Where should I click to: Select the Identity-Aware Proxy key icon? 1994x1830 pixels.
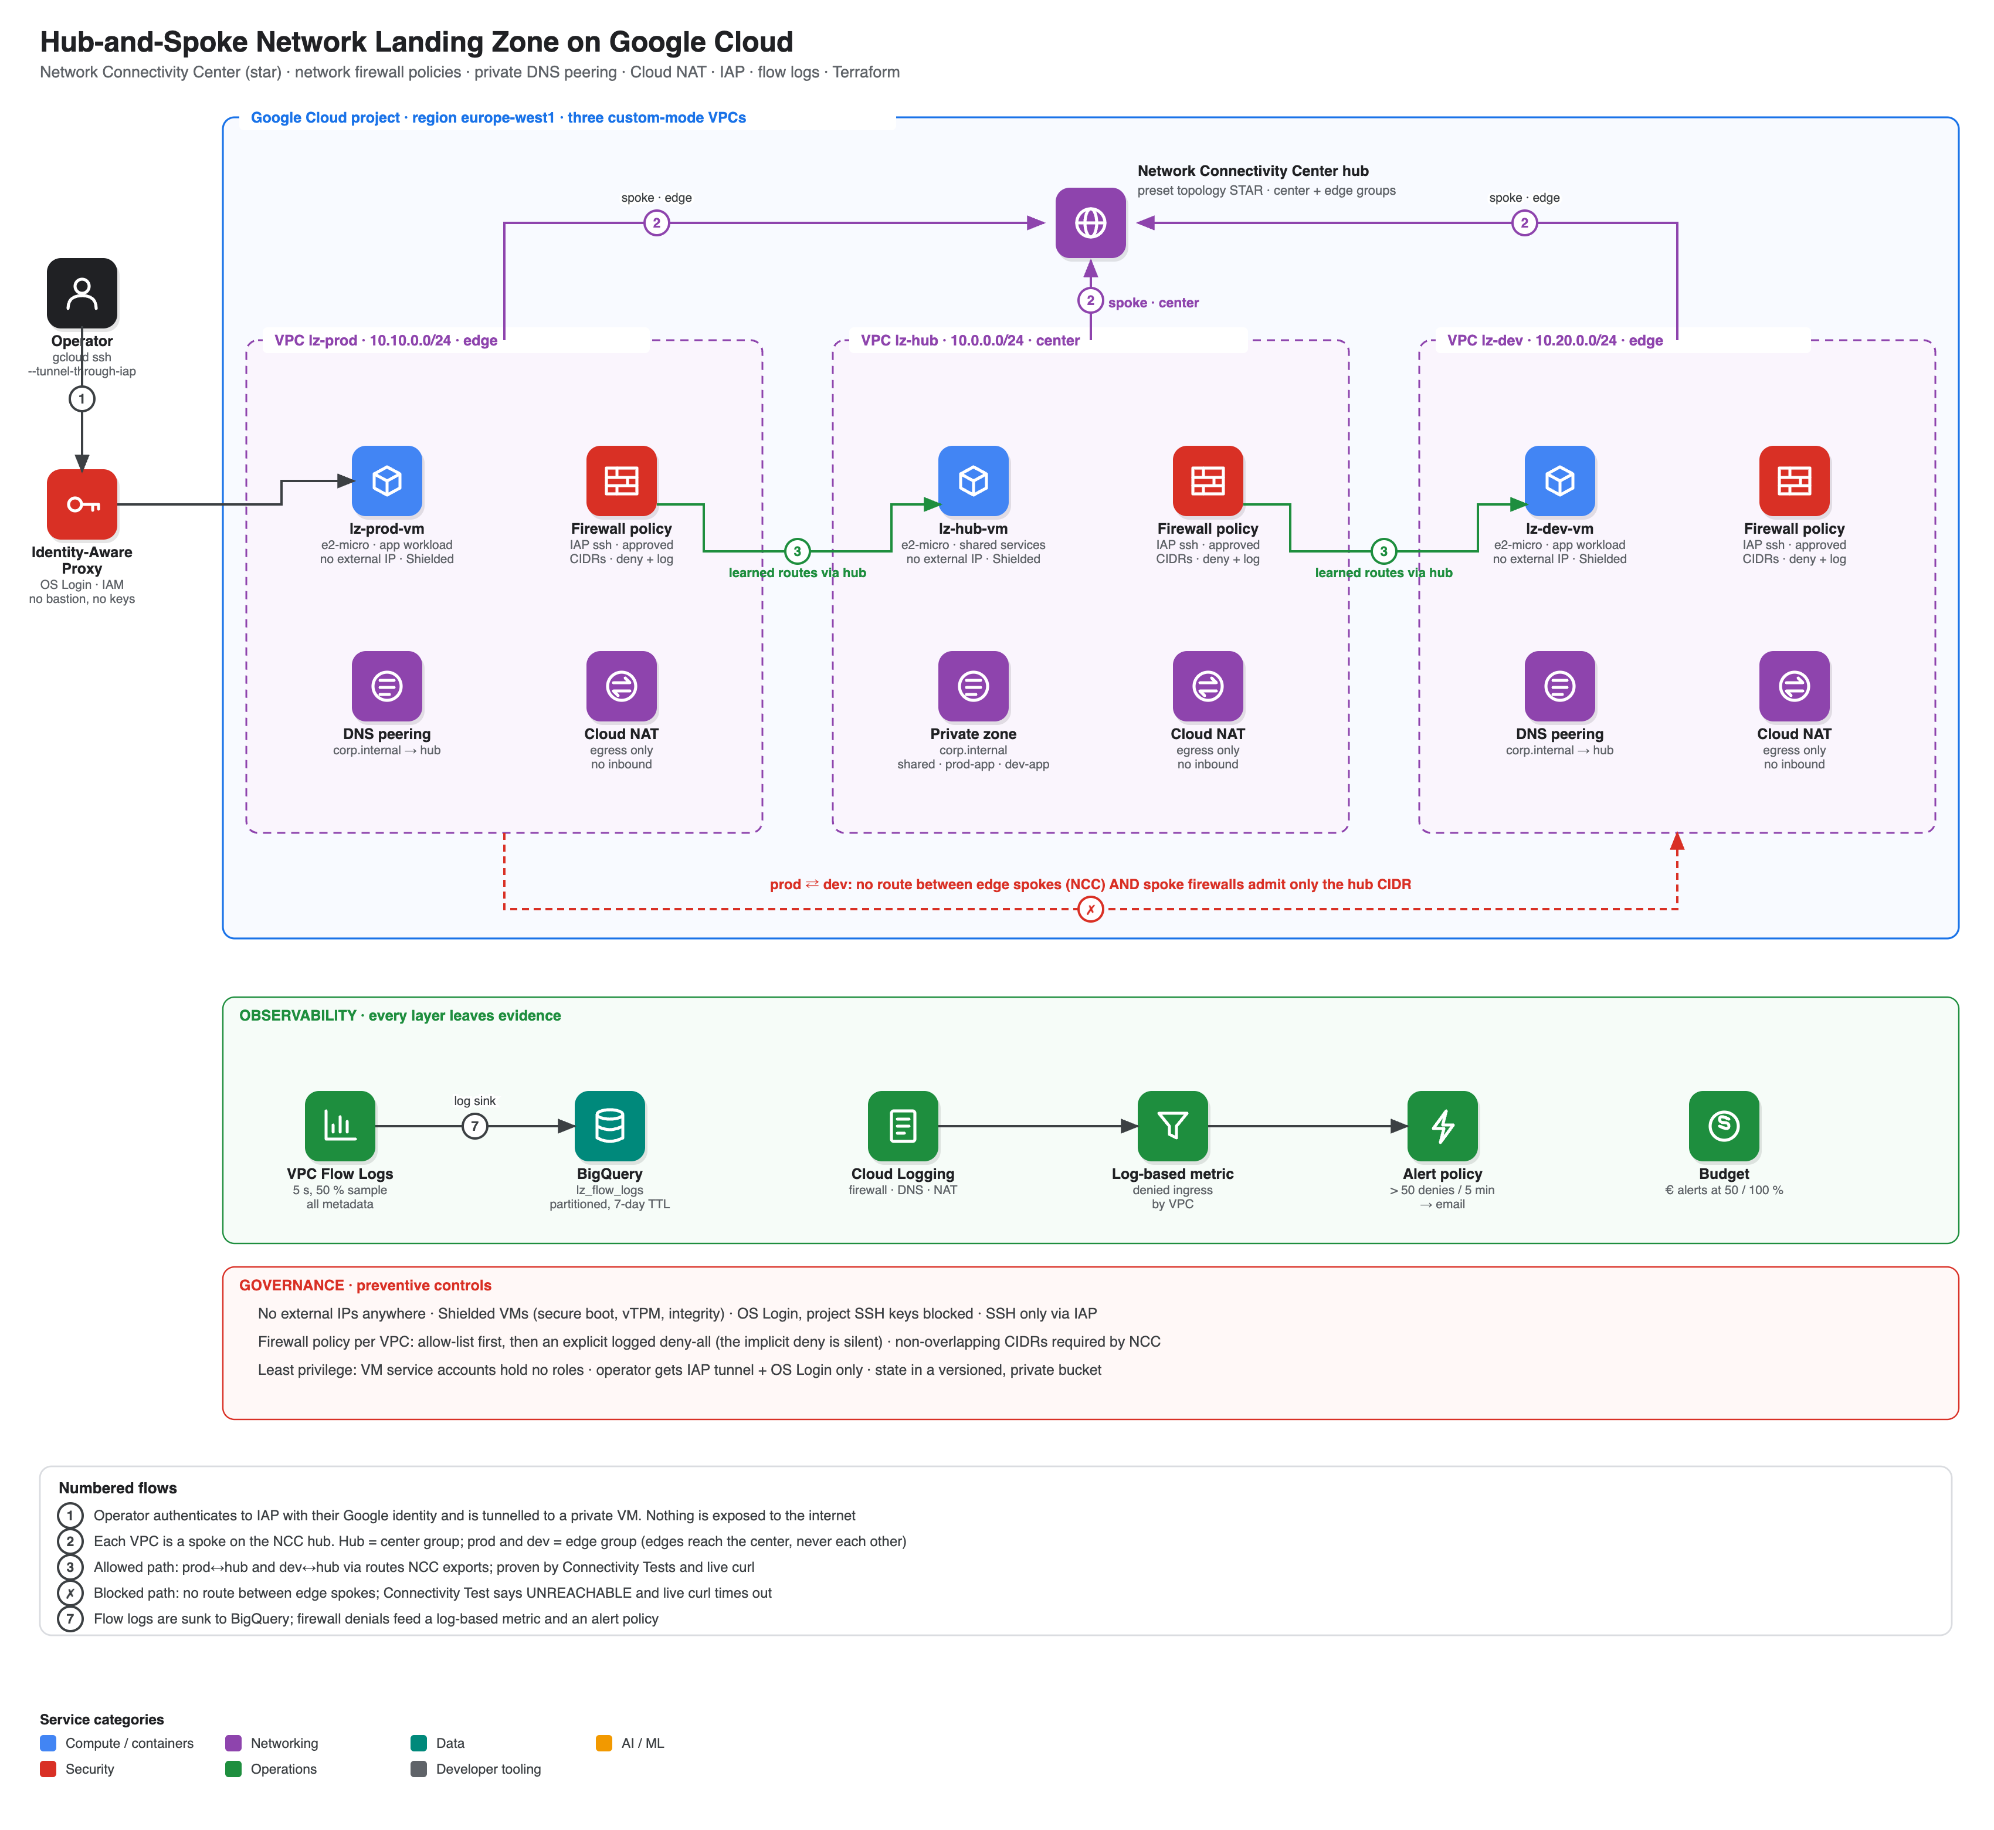[x=82, y=504]
